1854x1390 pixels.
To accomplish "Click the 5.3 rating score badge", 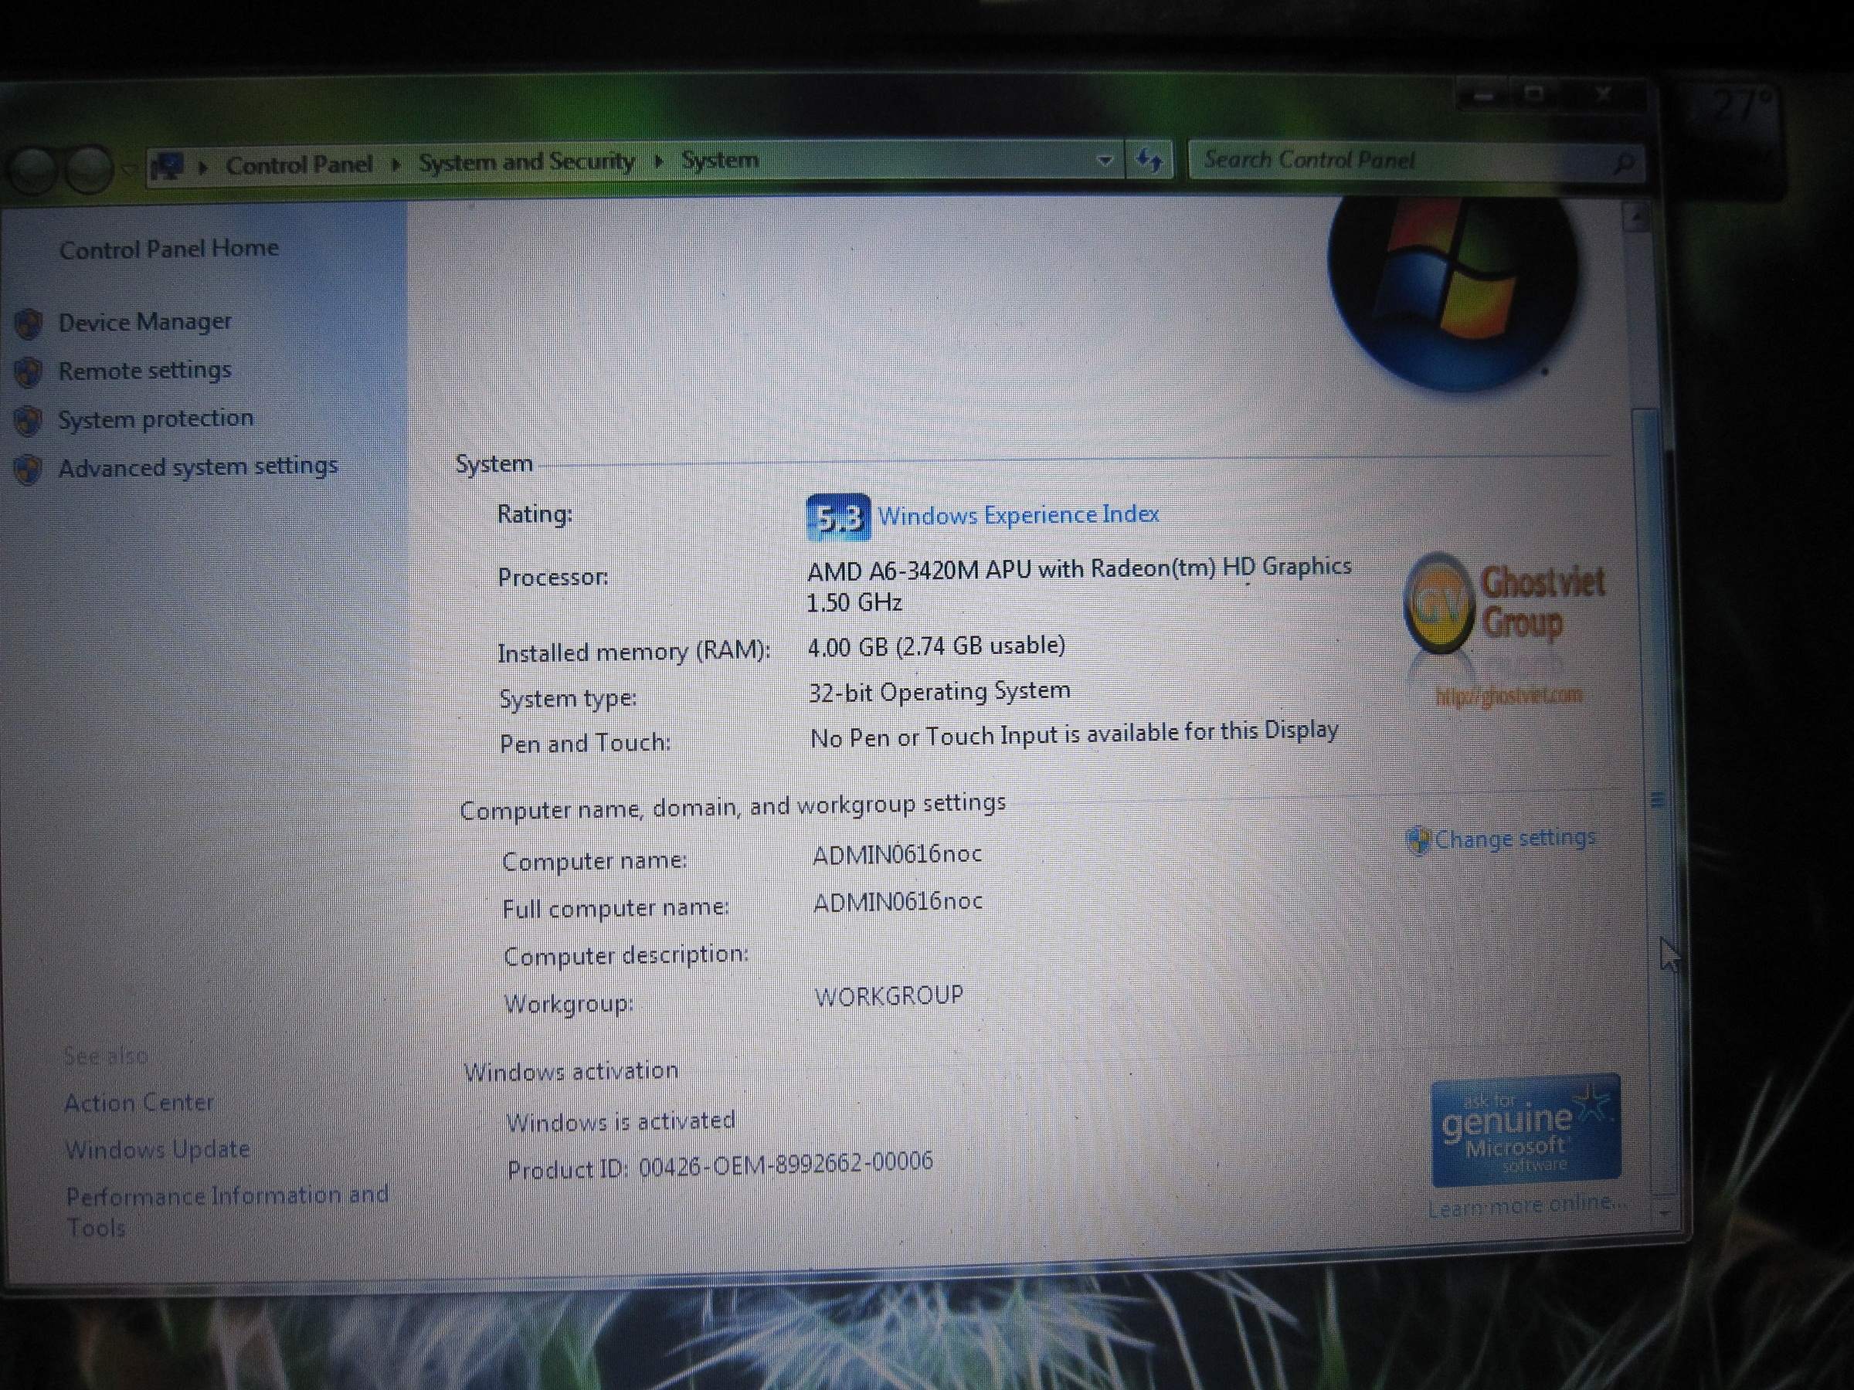I will 837,518.
